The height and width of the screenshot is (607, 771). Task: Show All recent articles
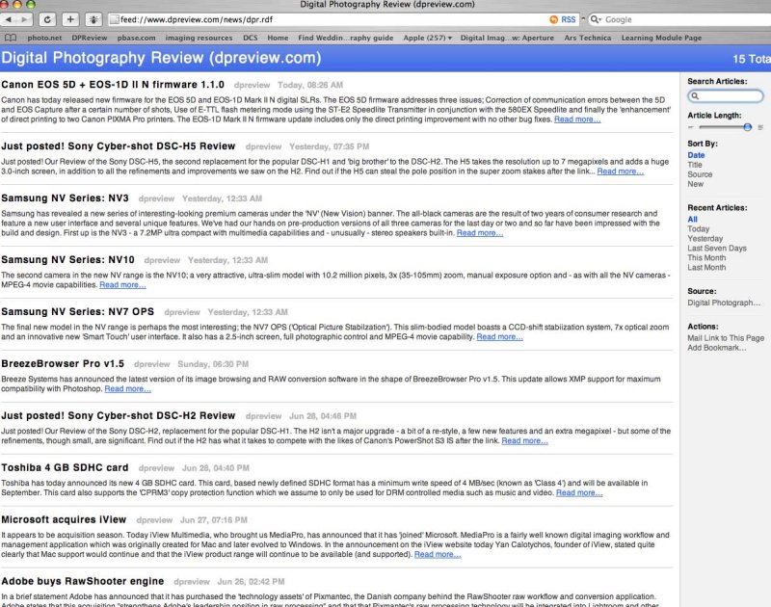coord(692,220)
